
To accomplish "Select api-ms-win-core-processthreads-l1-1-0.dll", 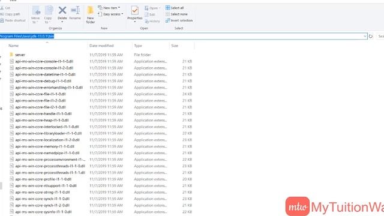I will (50, 166).
